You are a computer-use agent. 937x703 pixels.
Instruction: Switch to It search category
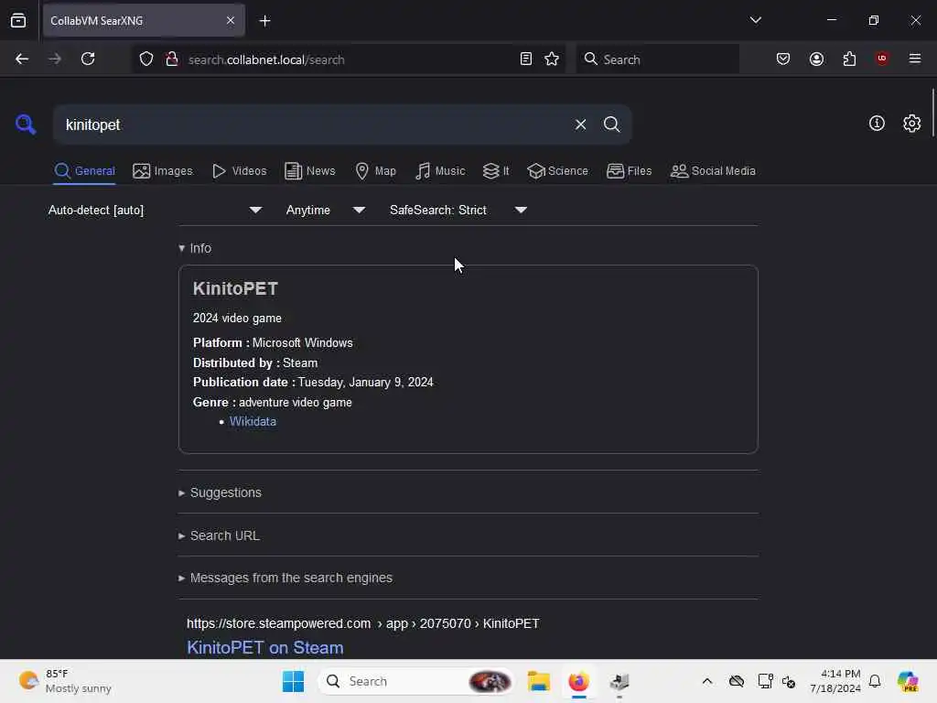coord(496,171)
